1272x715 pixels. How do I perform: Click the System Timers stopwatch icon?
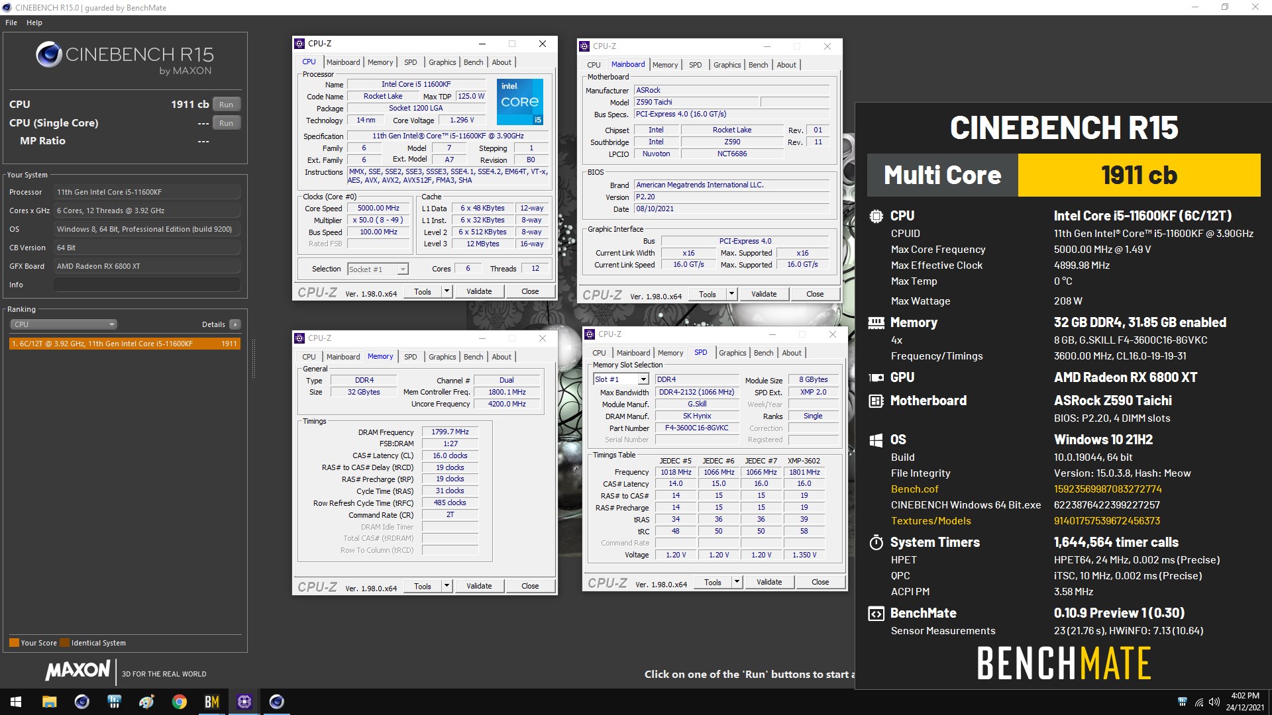[876, 542]
